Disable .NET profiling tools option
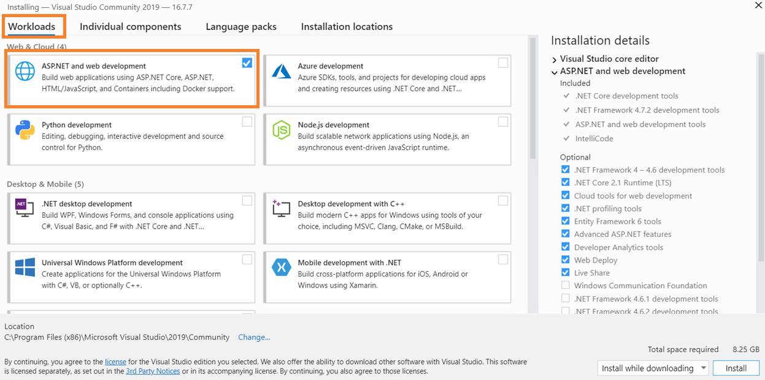 tap(565, 209)
